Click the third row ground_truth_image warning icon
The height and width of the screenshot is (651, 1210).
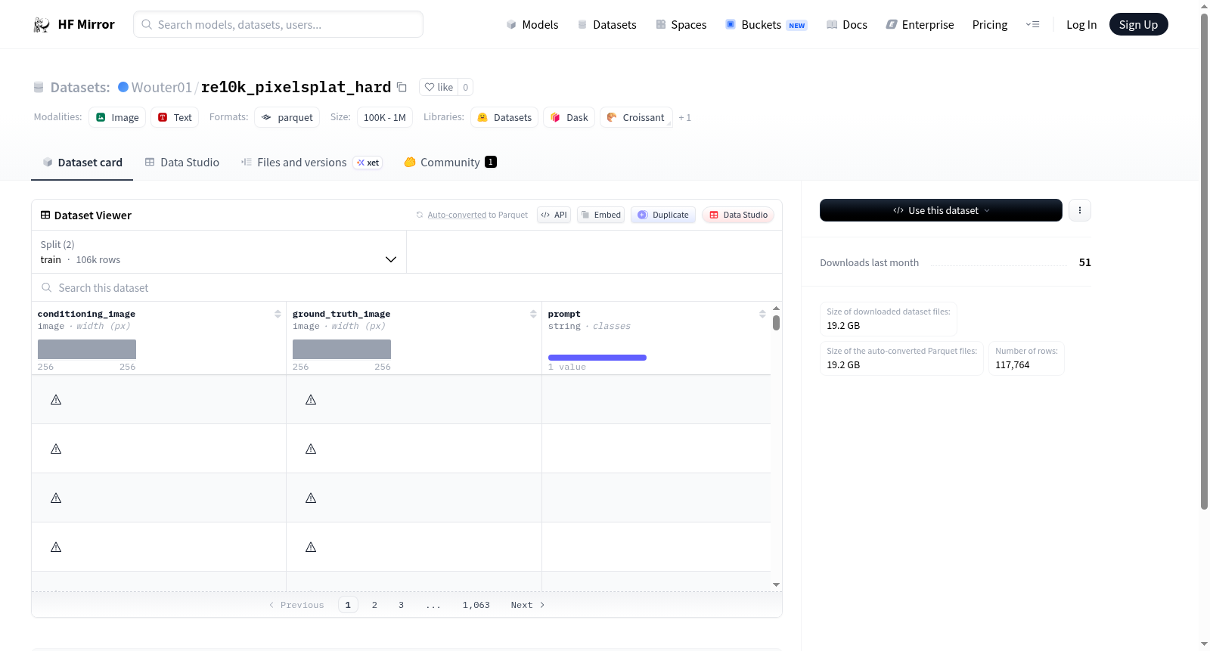[311, 498]
